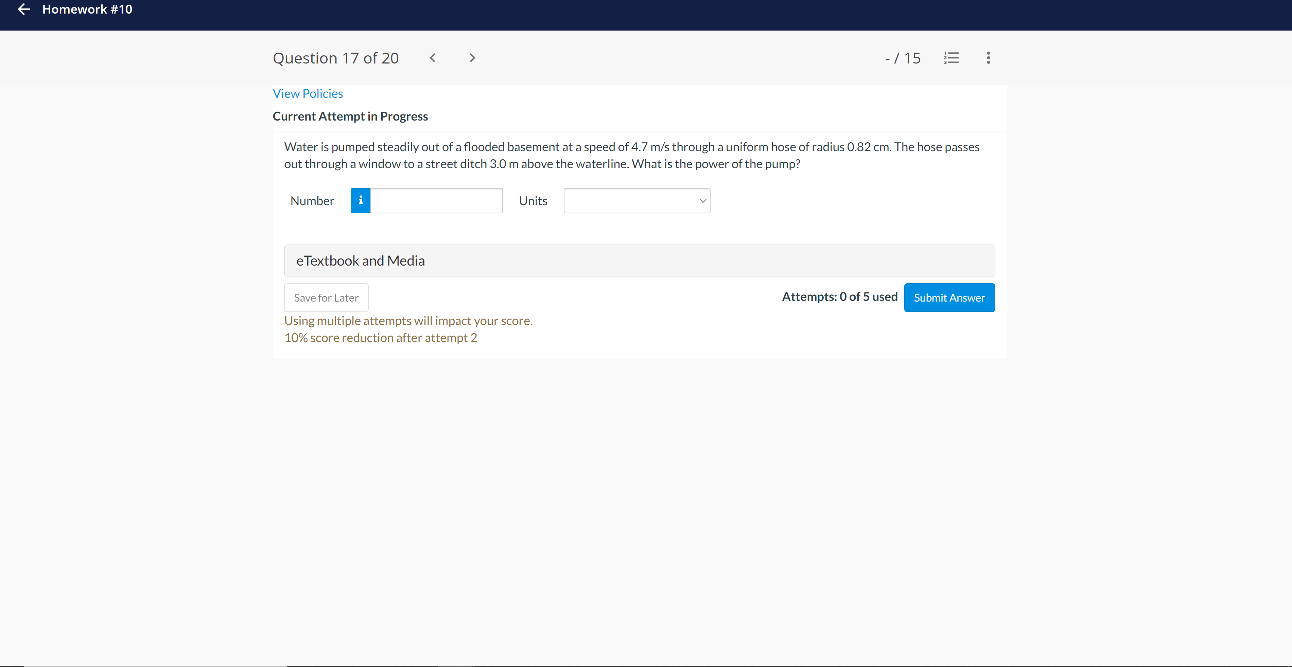Go to the previous question chevron
The width and height of the screenshot is (1292, 667).
coord(432,58)
